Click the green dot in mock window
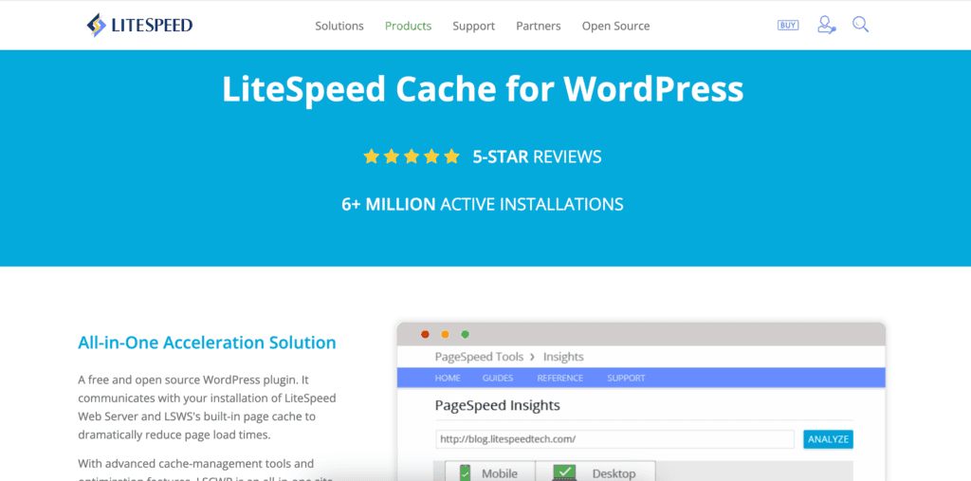 click(x=465, y=334)
